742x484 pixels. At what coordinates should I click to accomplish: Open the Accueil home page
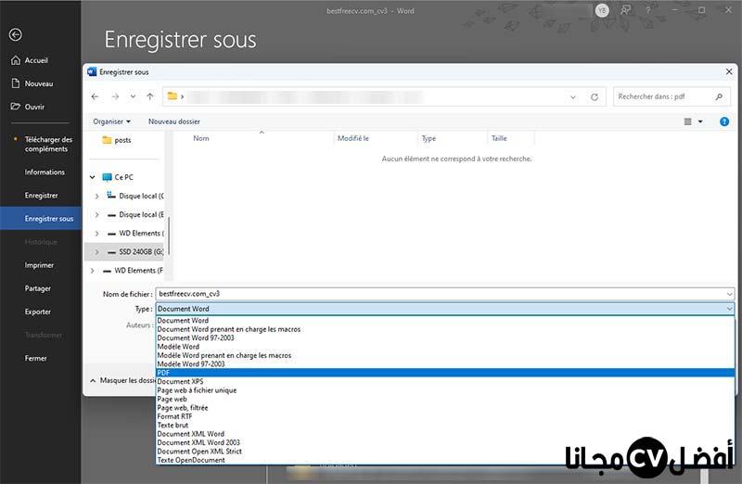[30, 60]
